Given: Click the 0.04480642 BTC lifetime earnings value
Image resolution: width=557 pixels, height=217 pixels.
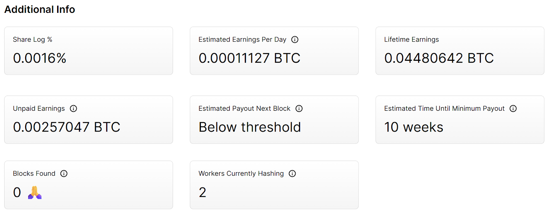Looking at the screenshot, I should pyautogui.click(x=439, y=58).
